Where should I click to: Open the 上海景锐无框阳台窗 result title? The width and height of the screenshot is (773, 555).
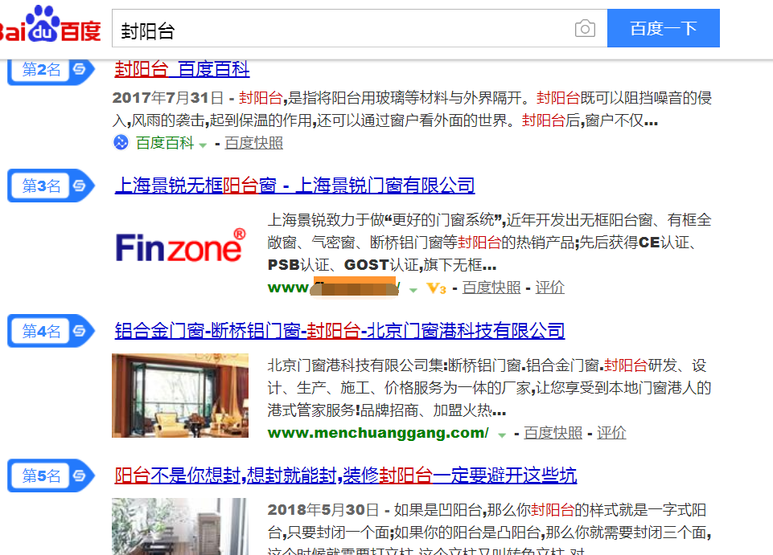point(295,186)
